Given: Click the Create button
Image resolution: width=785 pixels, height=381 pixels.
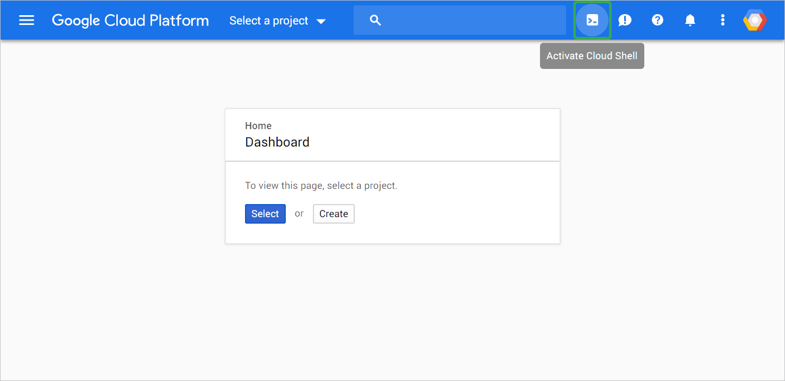Looking at the screenshot, I should pos(334,214).
